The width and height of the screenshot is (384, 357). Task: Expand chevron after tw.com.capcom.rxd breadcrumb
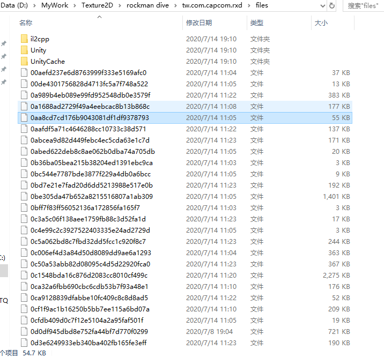click(249, 5)
